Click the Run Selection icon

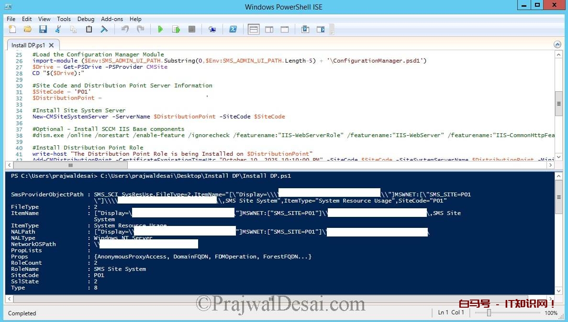(x=176, y=30)
